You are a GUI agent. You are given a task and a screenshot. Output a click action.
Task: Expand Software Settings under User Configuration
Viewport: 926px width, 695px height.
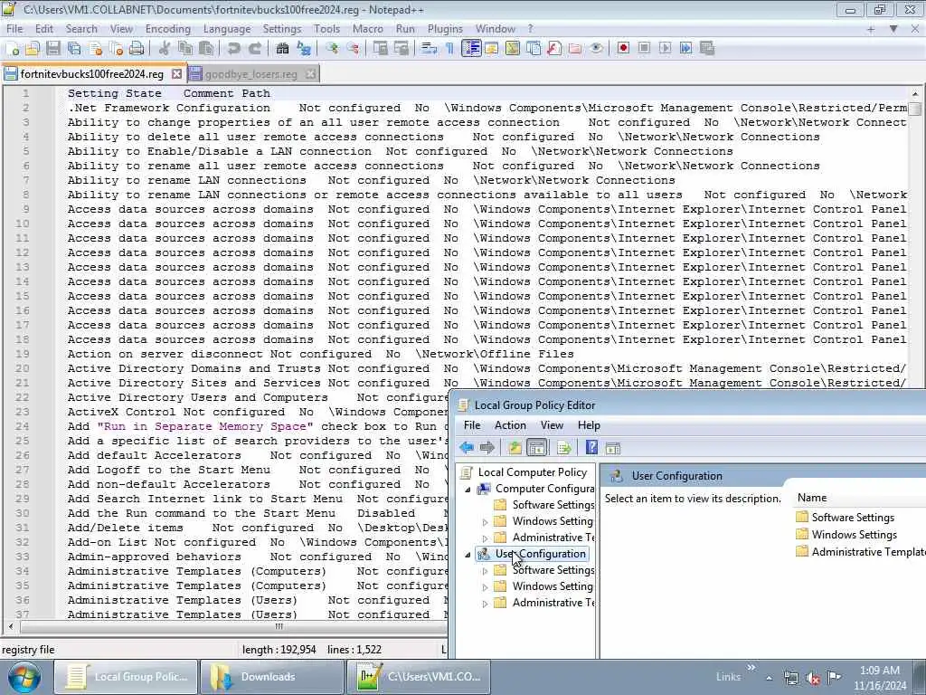pos(485,570)
